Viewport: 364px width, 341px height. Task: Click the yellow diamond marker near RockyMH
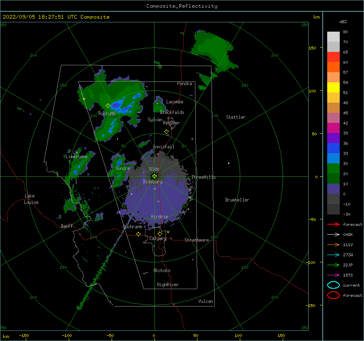coord(108,106)
